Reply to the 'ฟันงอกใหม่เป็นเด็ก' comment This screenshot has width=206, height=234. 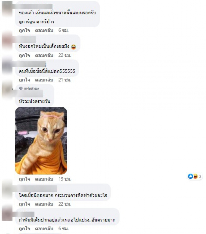(44, 55)
